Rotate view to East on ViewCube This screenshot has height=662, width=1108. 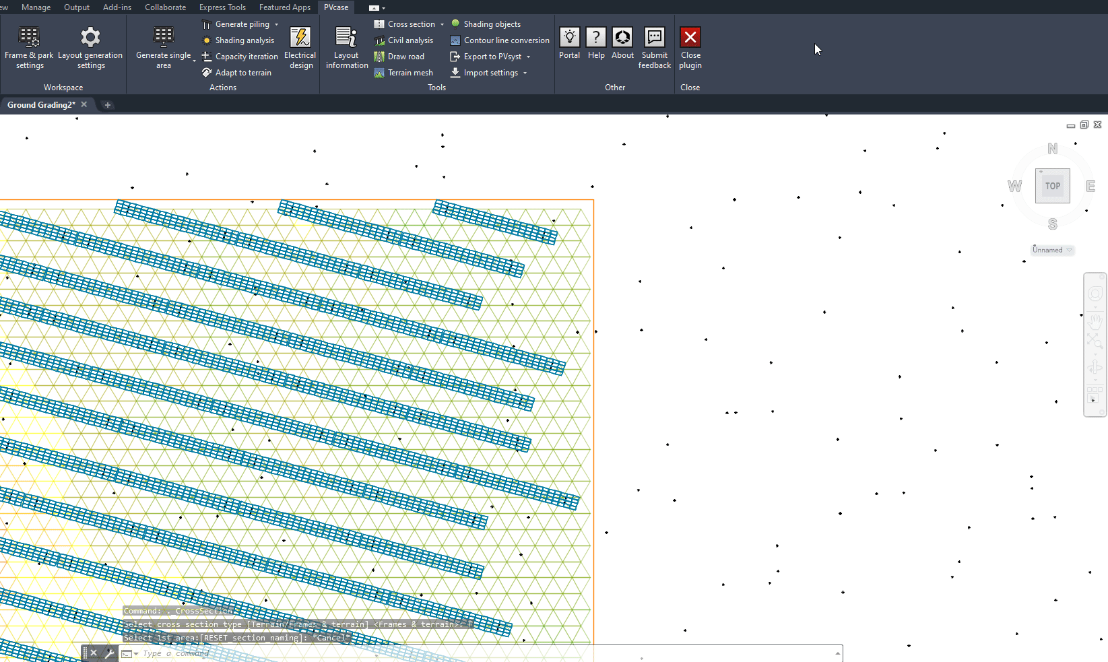(1090, 187)
